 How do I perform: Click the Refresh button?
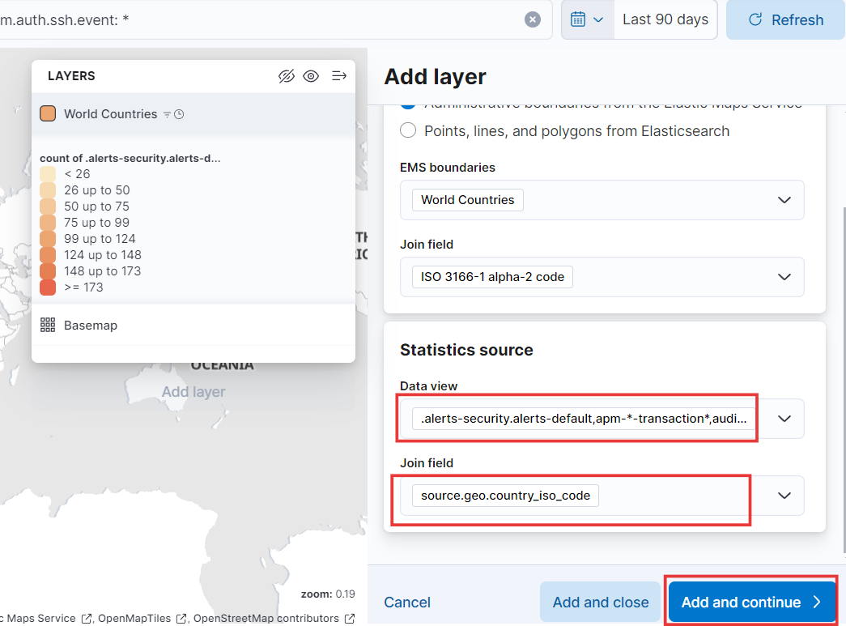[785, 20]
